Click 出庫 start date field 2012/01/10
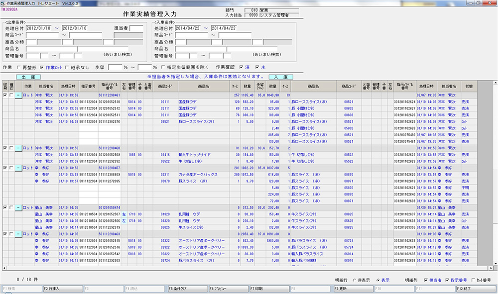Screen dimensions: 498x294 38,28
